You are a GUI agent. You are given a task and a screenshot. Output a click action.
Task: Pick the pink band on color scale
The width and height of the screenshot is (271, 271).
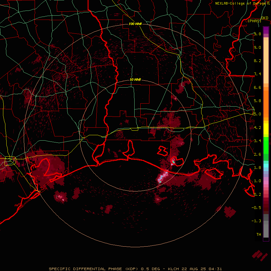266,182
